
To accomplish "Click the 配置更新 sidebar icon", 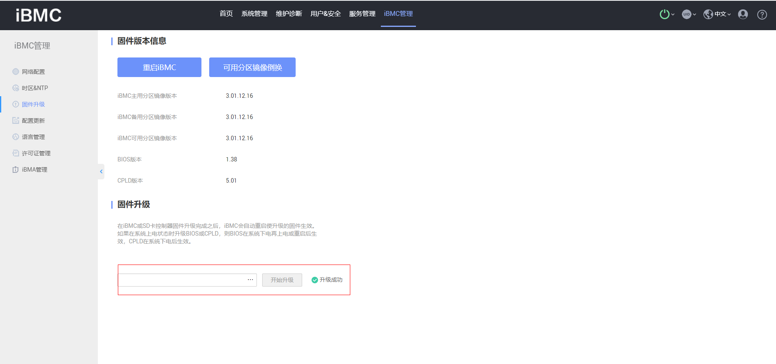I will tap(15, 121).
